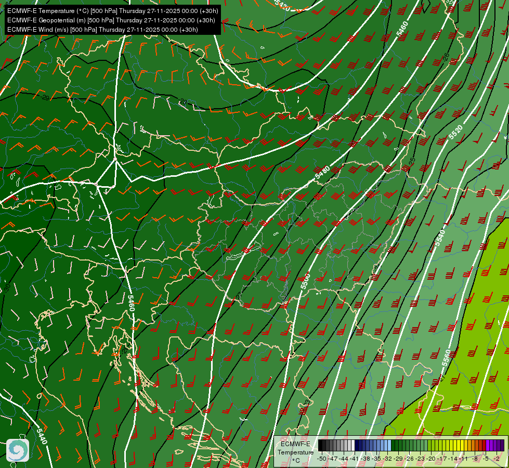Click the 5500 geopotential contour label
The height and width of the screenshot is (468, 509).
305,281
